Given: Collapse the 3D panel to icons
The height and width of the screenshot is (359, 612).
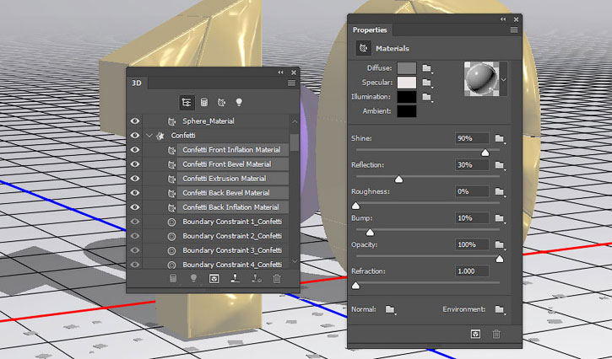Looking at the screenshot, I should pyautogui.click(x=280, y=72).
